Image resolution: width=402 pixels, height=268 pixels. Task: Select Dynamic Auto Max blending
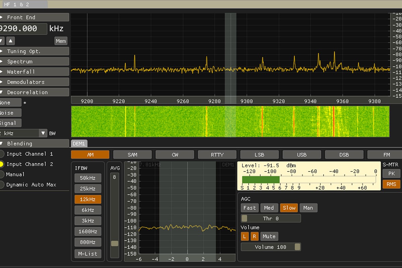[x=2, y=185]
